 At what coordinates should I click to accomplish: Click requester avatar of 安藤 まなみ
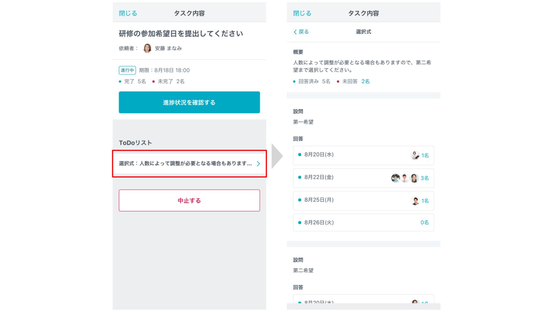click(x=147, y=48)
